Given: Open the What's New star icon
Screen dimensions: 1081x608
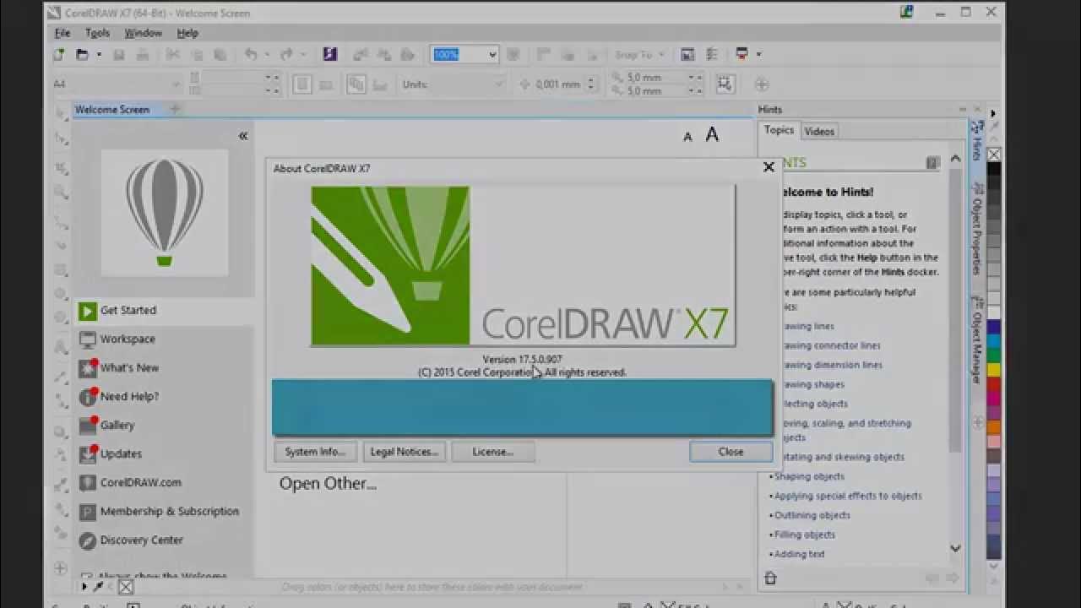Looking at the screenshot, I should coord(88,368).
